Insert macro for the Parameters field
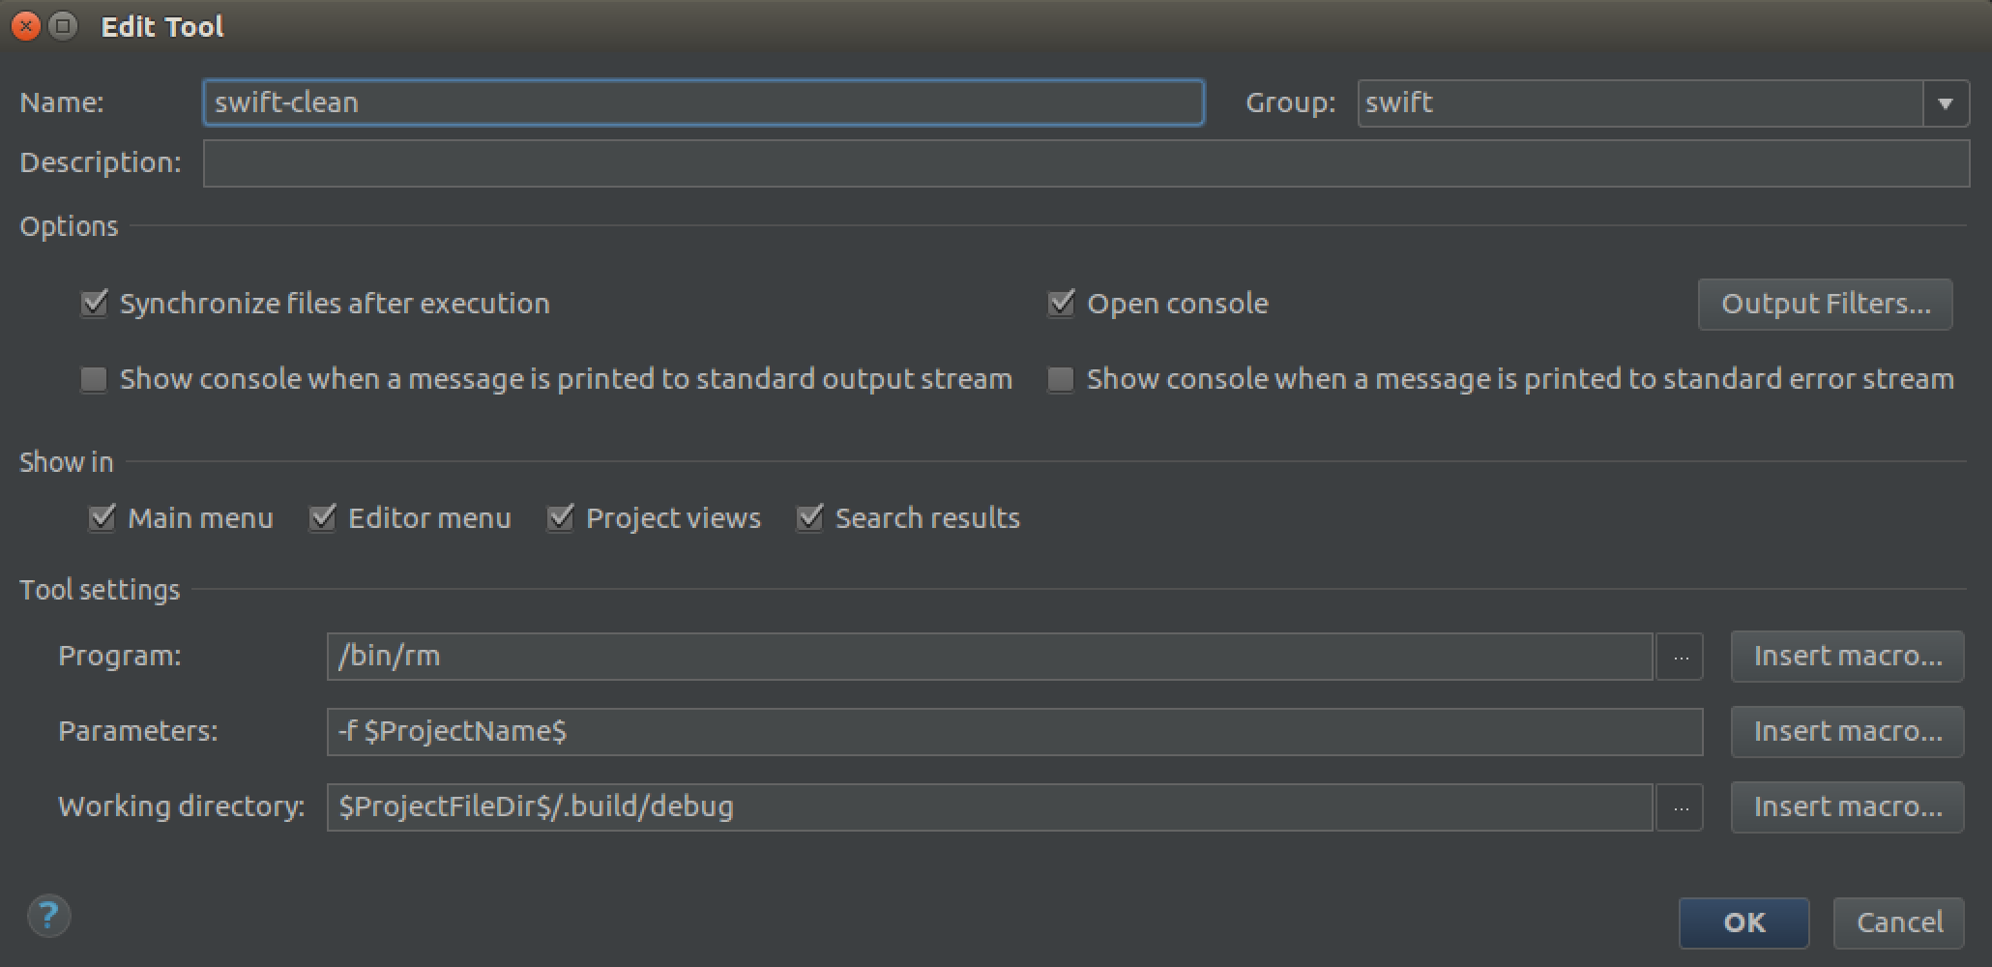 pyautogui.click(x=1847, y=732)
